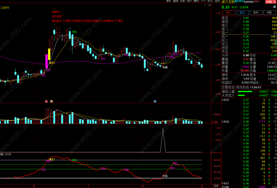Click the 腾讯概念 concept link
Viewport: 277px width, 188px height.
[57, 21]
